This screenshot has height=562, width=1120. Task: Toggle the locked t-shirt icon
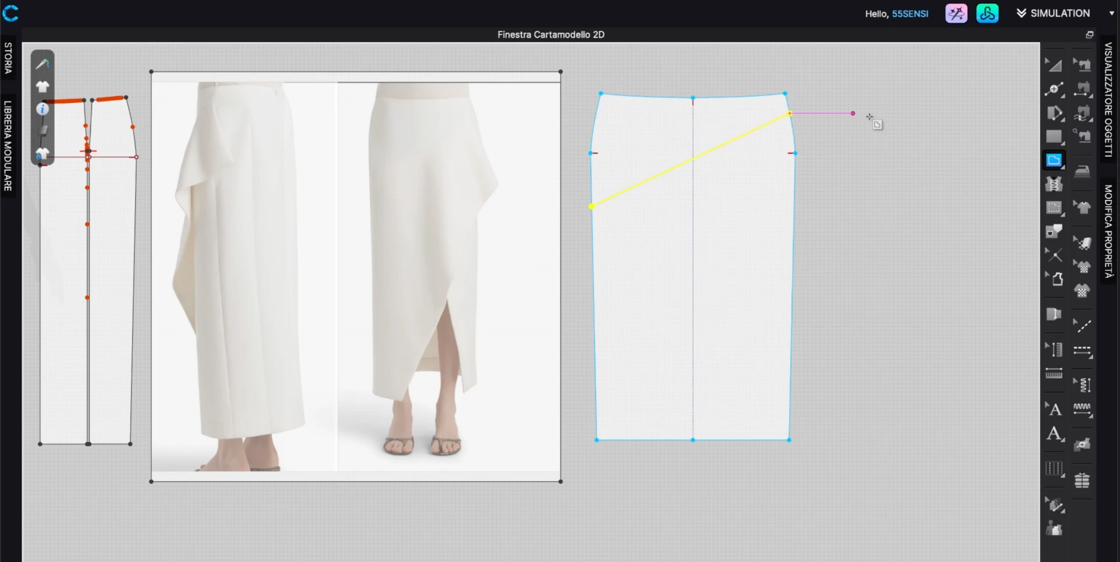(x=42, y=154)
